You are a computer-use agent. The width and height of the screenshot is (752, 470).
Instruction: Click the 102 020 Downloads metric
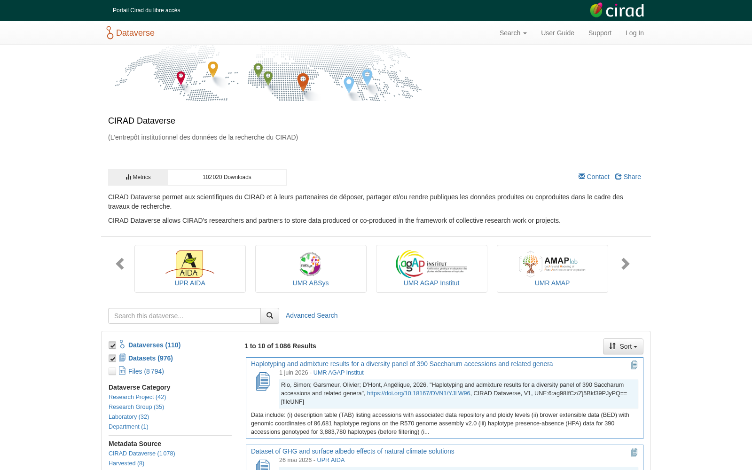pos(227,177)
